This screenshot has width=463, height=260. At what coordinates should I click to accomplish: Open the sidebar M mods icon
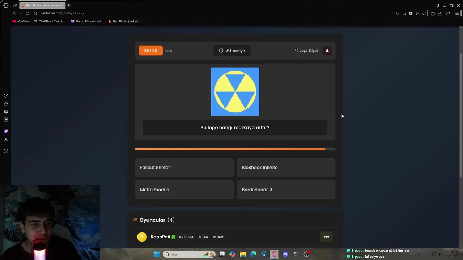tap(6, 120)
